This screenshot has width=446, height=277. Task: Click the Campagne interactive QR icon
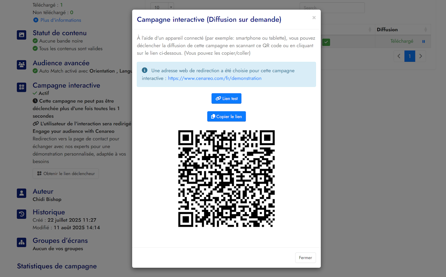pos(22,87)
